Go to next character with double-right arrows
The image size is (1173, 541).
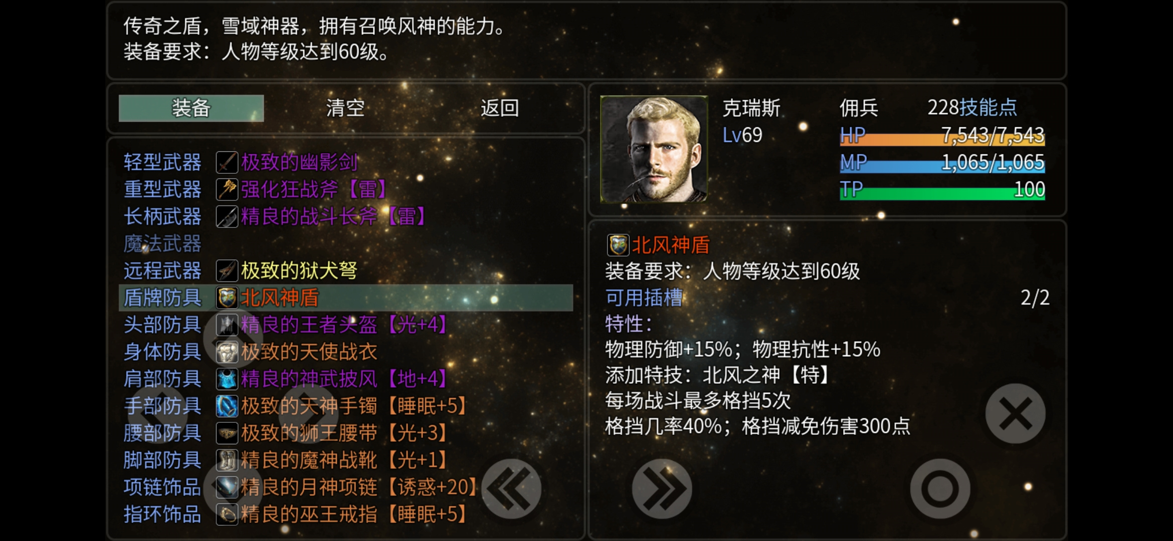pos(662,488)
